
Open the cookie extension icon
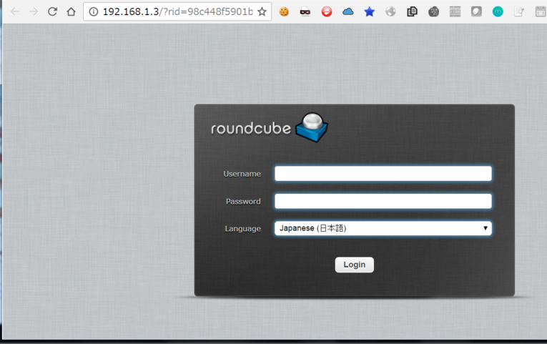[x=284, y=12]
